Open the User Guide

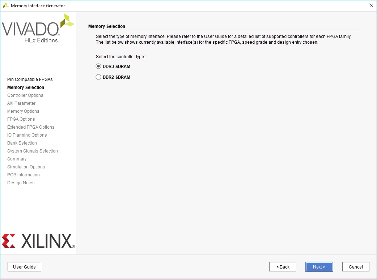point(24,267)
